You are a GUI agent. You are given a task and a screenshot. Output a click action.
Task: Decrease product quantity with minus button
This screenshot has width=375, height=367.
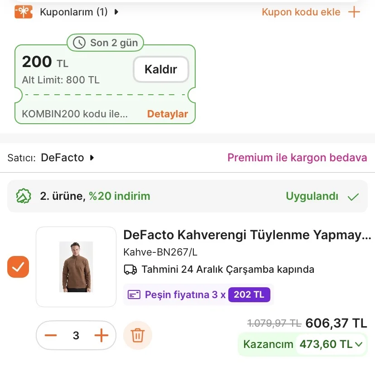click(x=51, y=335)
